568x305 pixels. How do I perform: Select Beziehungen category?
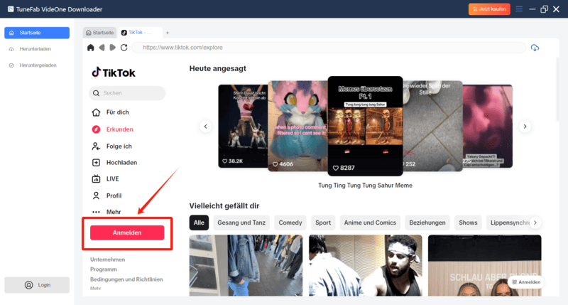point(427,223)
